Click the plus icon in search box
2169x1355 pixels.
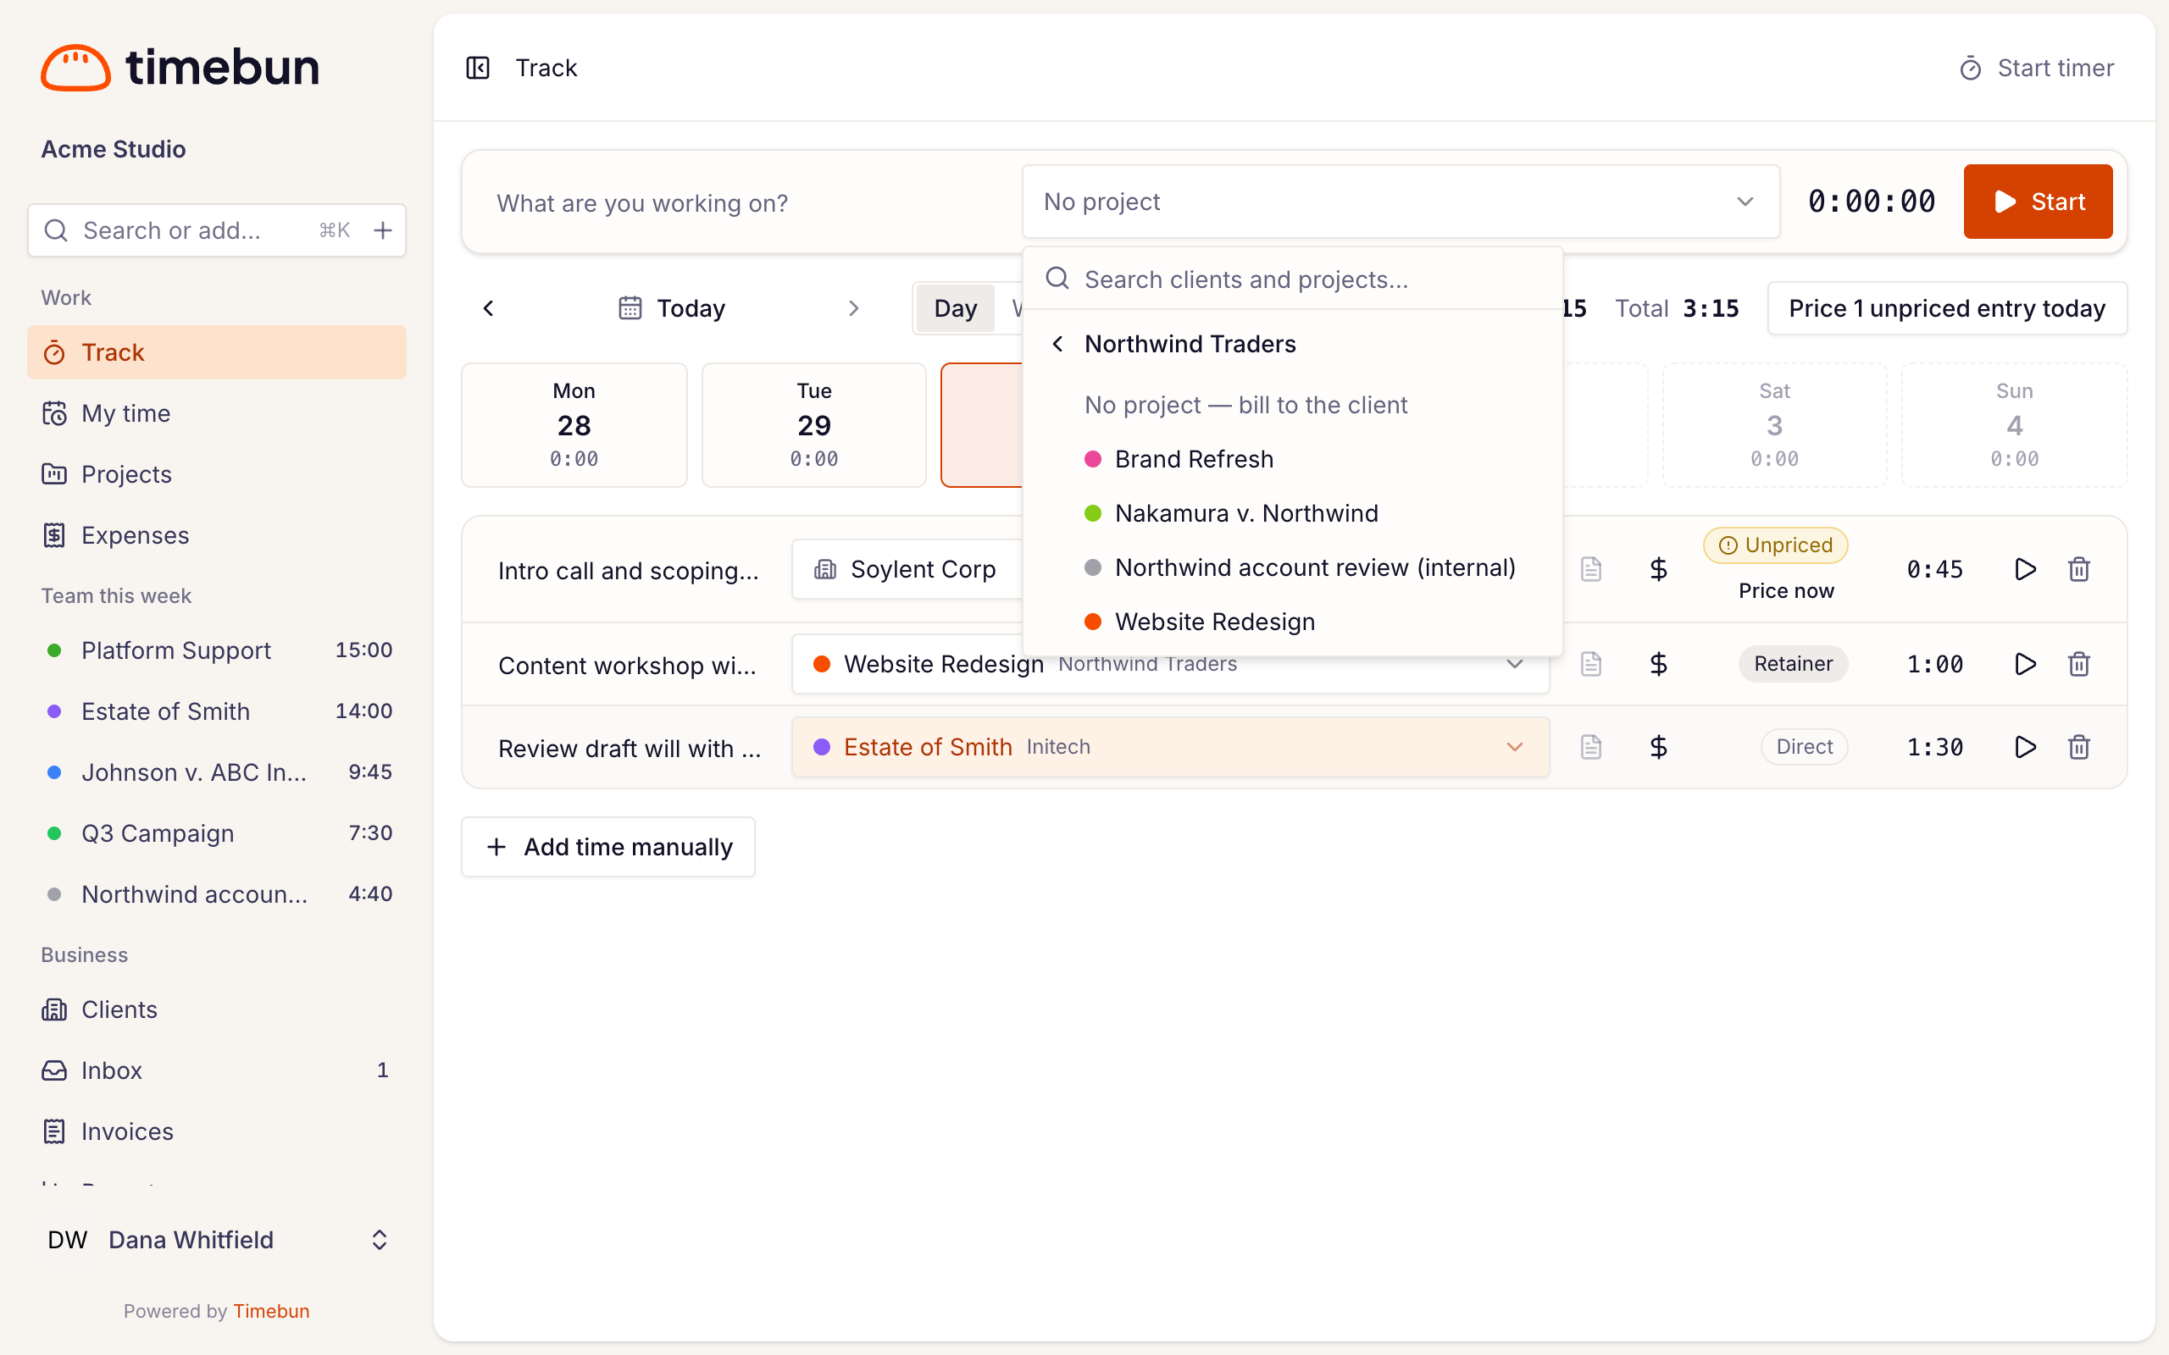(383, 230)
